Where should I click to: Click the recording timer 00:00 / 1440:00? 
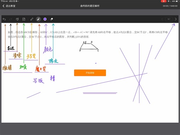170,6
